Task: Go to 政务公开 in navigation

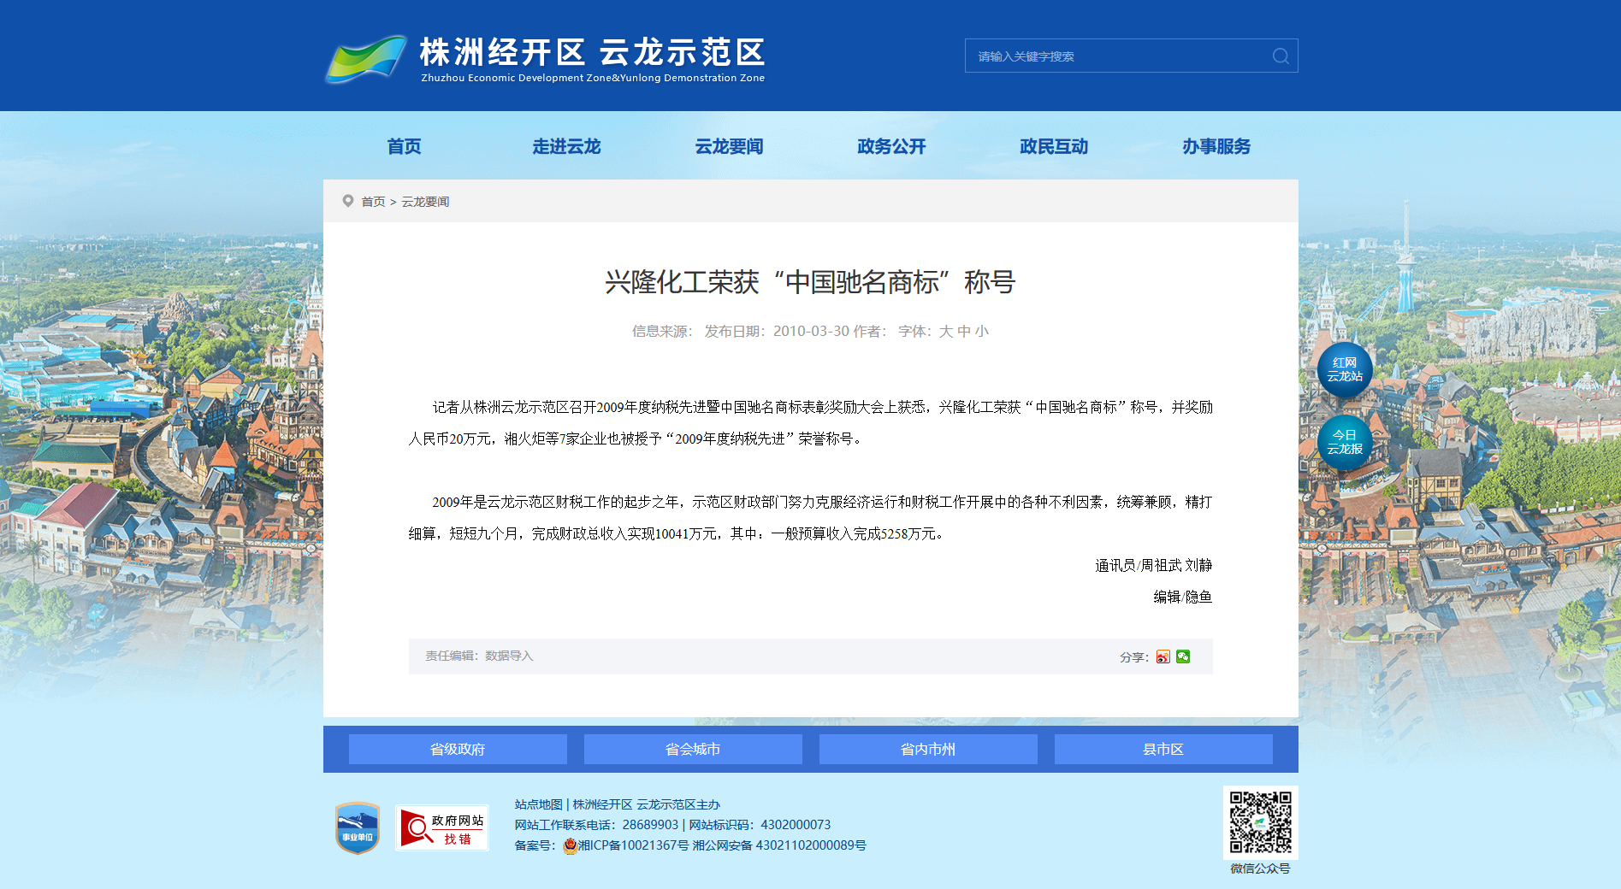Action: point(891,147)
